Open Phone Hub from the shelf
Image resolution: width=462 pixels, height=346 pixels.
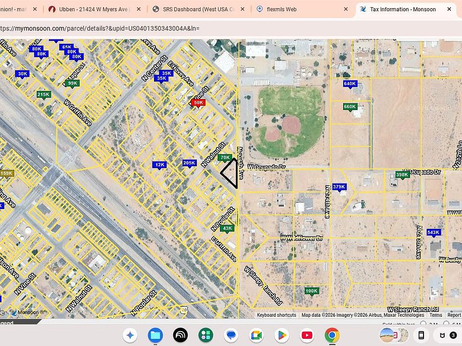pyautogui.click(x=422, y=335)
